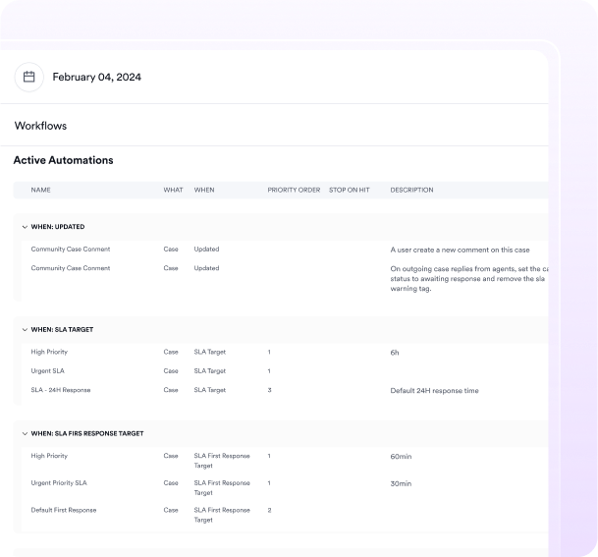The width and height of the screenshot is (598, 557).
Task: Sort by the WHEN column header
Action: [x=204, y=190]
